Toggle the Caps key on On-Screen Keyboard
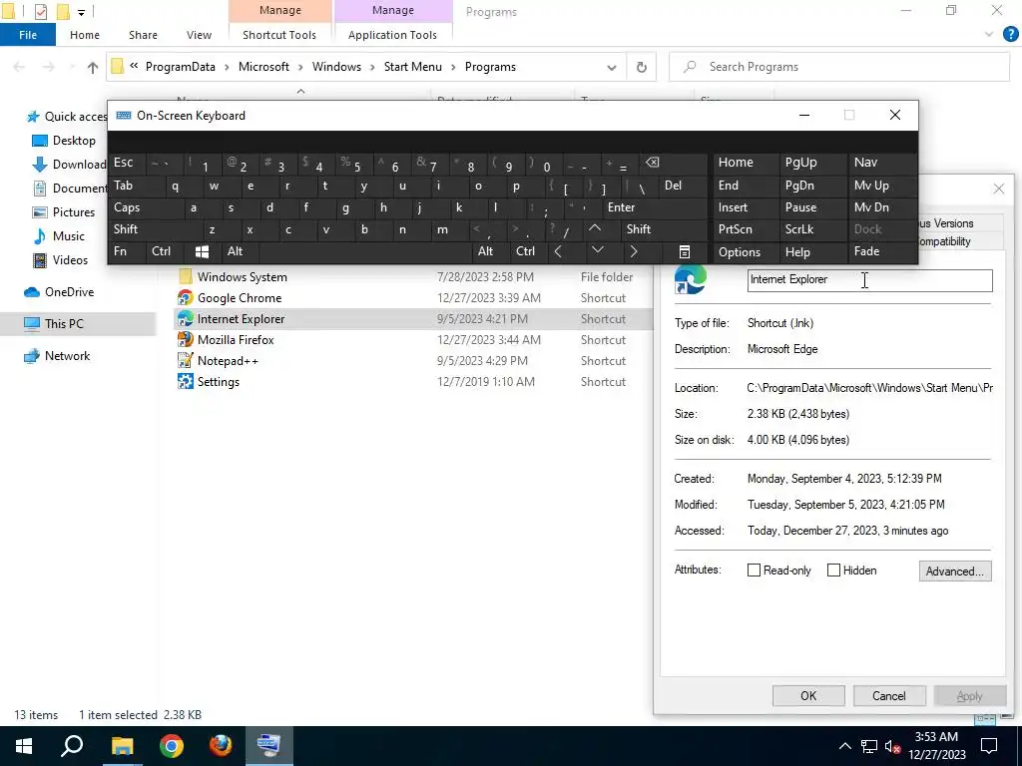The height and width of the screenshot is (766, 1022). (x=127, y=207)
